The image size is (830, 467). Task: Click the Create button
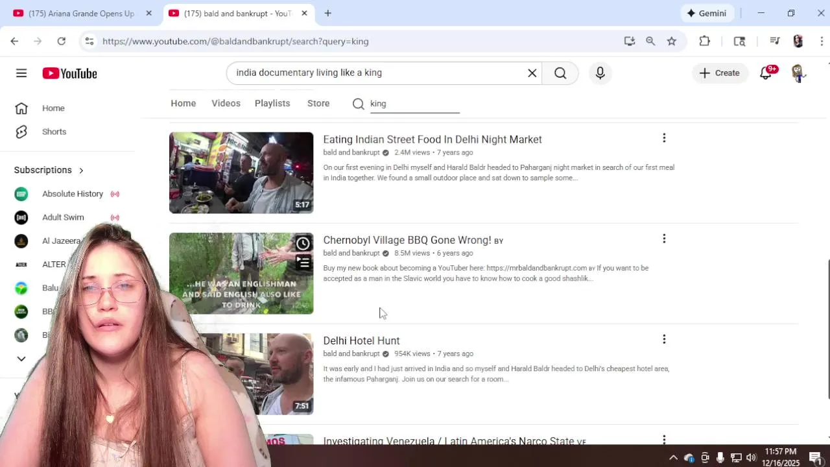tap(720, 73)
